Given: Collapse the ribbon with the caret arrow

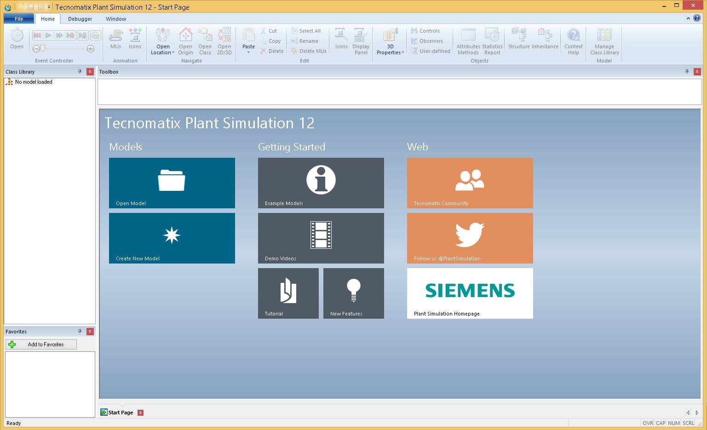Looking at the screenshot, I should [688, 18].
